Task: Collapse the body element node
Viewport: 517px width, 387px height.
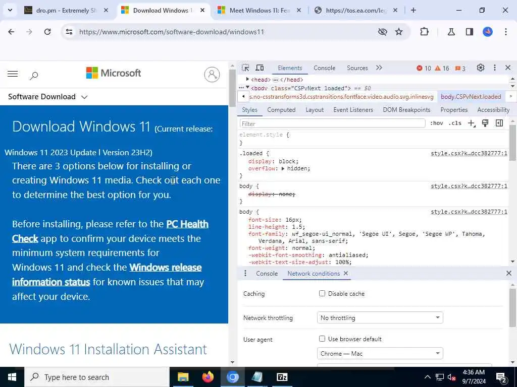Action: coord(247,88)
